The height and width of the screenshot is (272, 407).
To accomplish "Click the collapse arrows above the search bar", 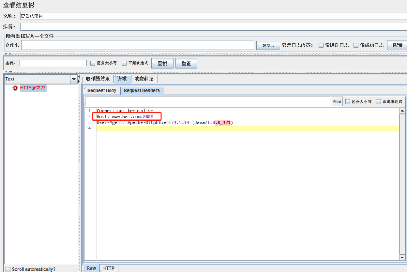I will 8,54.
